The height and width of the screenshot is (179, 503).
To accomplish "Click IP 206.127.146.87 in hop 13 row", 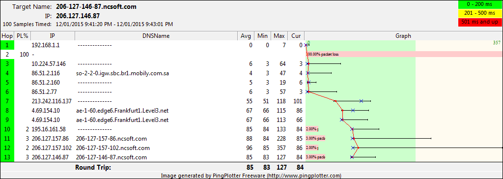I will 50,157.
